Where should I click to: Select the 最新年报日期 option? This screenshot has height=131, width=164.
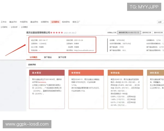[158, 32]
